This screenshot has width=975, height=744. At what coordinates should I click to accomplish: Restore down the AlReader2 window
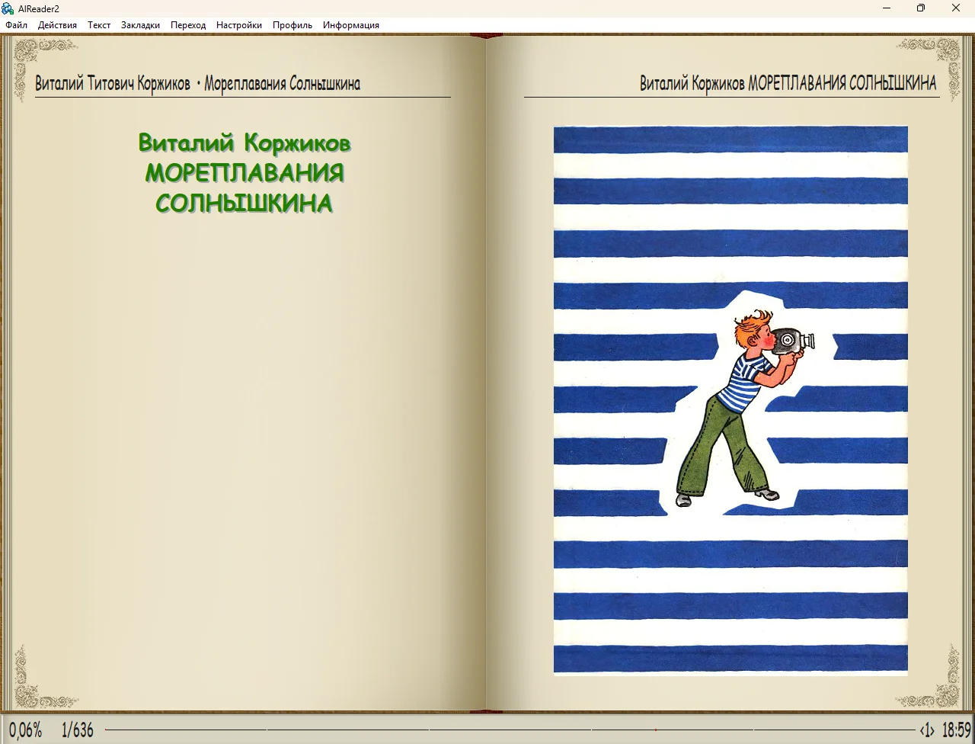[x=921, y=8]
